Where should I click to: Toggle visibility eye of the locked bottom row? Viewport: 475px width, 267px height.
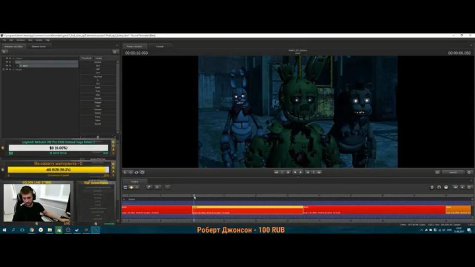[x=7, y=69]
